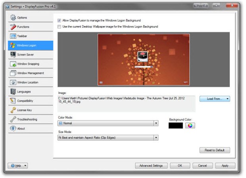Click the Apply button
The height and width of the screenshot is (178, 246).
pos(225,166)
